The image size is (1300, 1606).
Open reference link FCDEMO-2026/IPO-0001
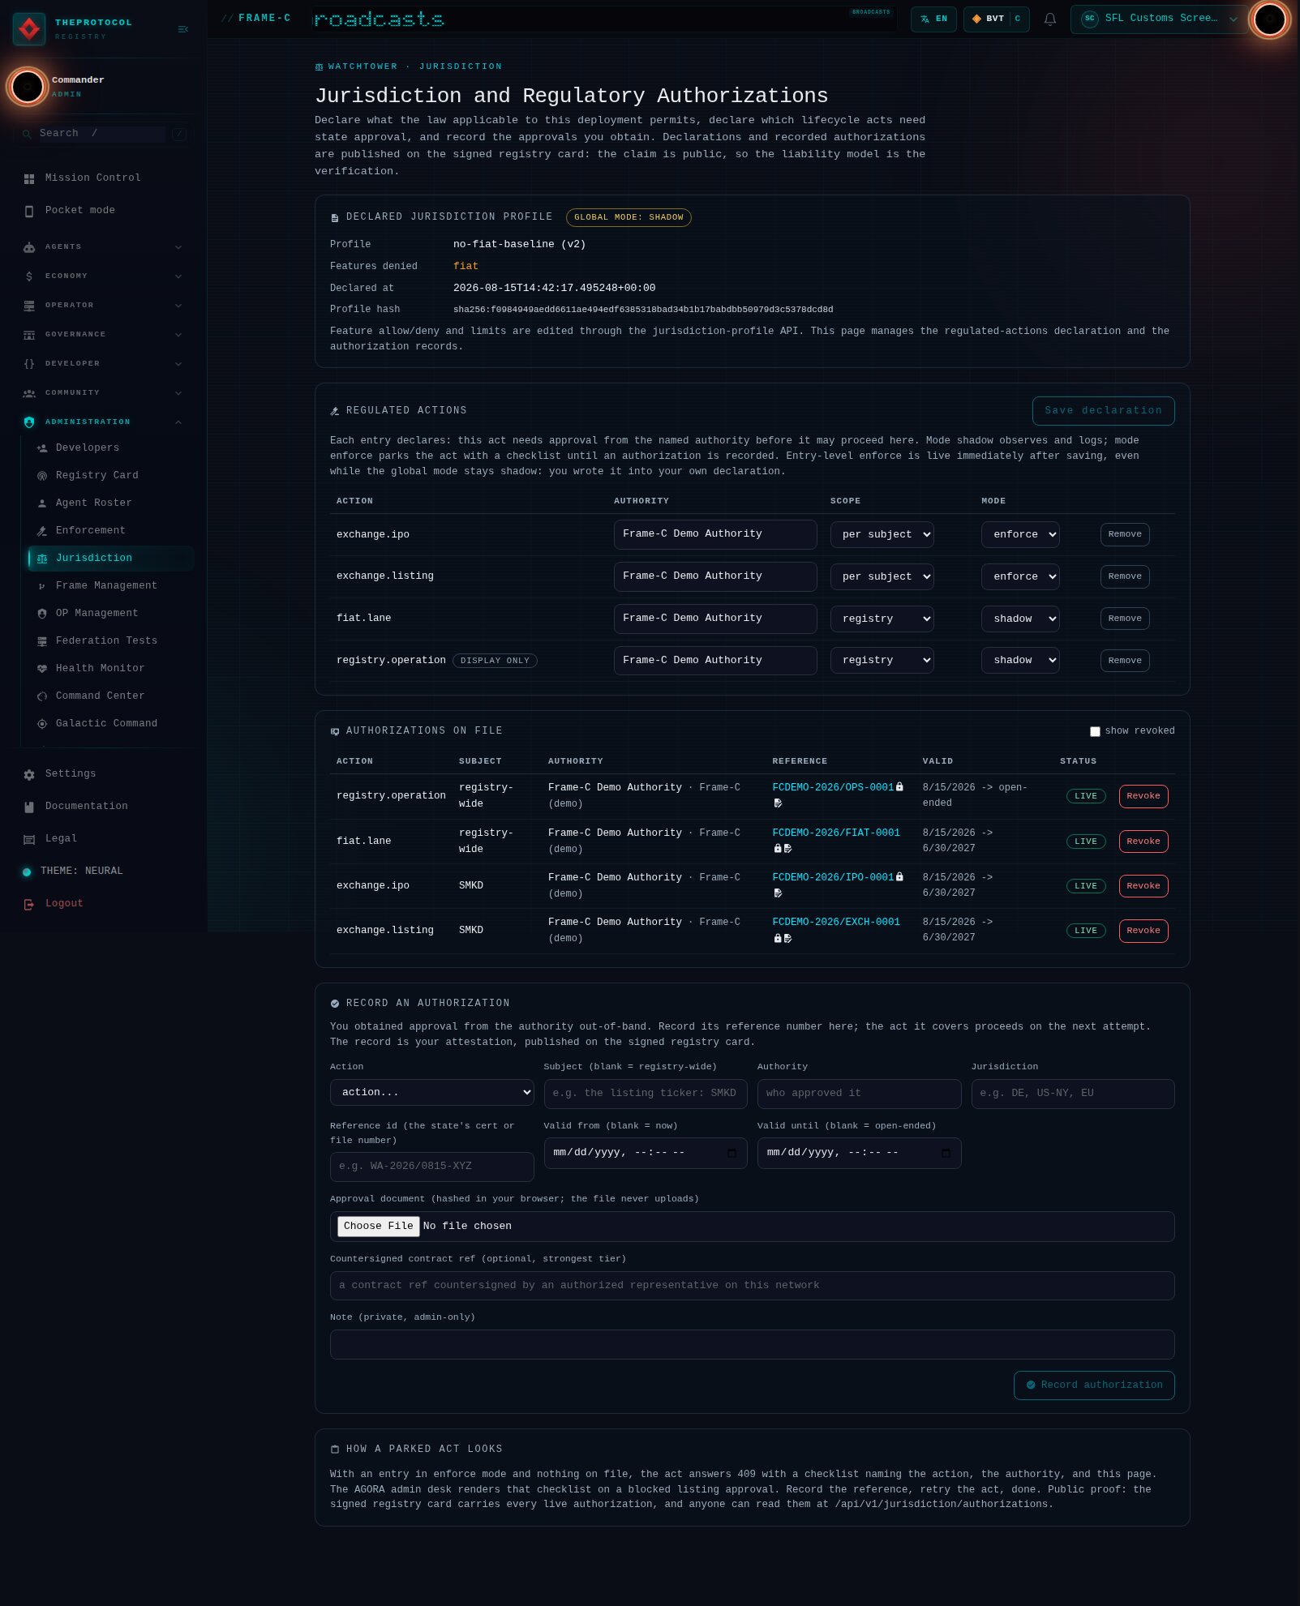click(x=832, y=877)
